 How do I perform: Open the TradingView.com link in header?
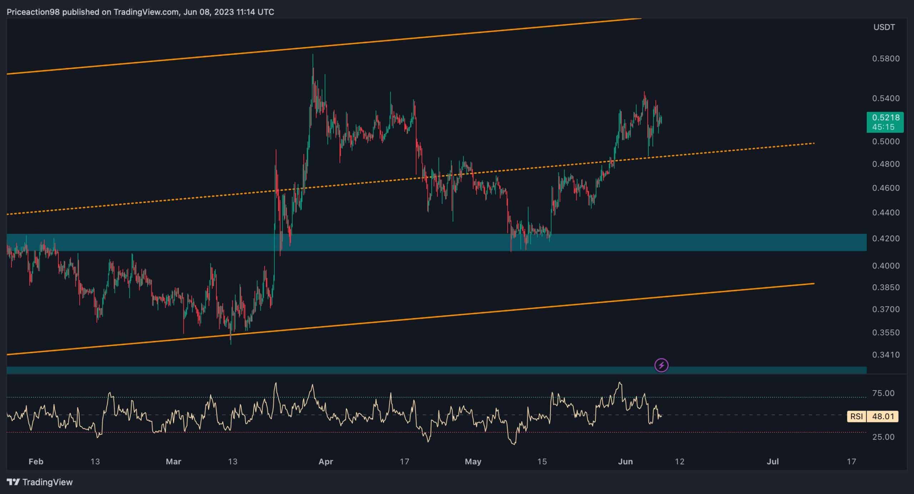tap(146, 12)
